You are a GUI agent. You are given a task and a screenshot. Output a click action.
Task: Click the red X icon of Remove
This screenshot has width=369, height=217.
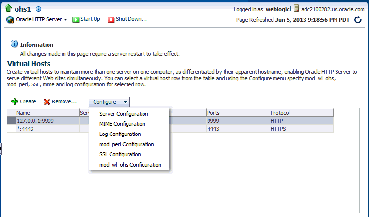(47, 101)
